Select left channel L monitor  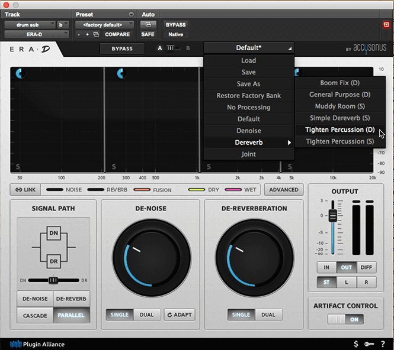click(x=346, y=283)
